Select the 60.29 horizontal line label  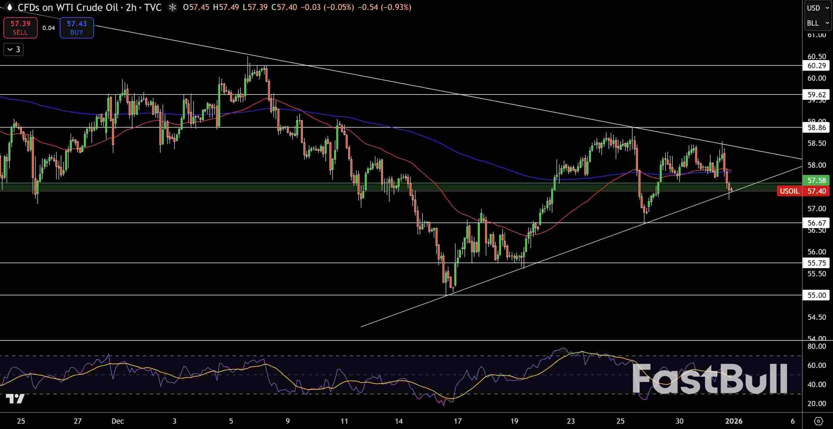click(x=816, y=66)
